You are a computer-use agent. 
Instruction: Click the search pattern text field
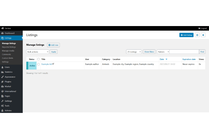[184, 52]
